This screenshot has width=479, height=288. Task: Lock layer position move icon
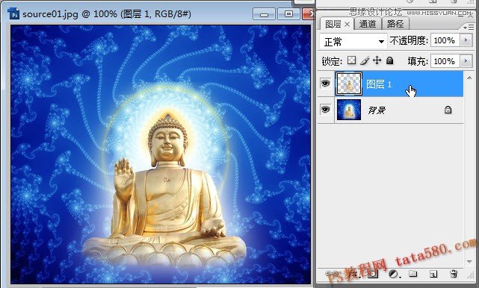tap(377, 60)
